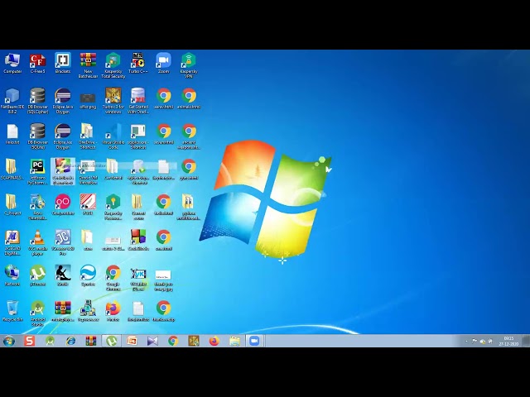Open the Brackets editor shortcut

[63, 63]
